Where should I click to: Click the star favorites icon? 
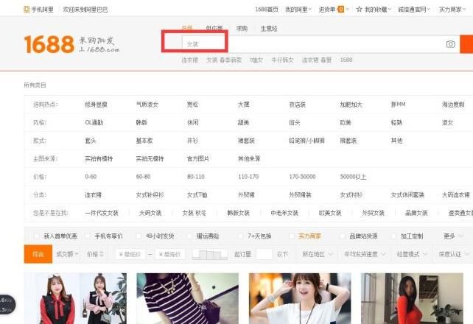coord(359,10)
